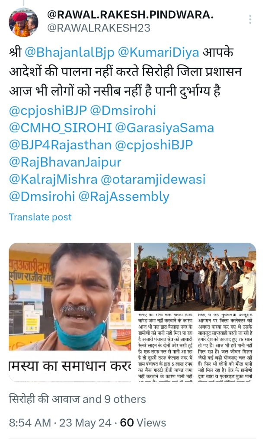Open the @otaramjidewasi mention
The image size is (265, 443).
[x=153, y=180]
